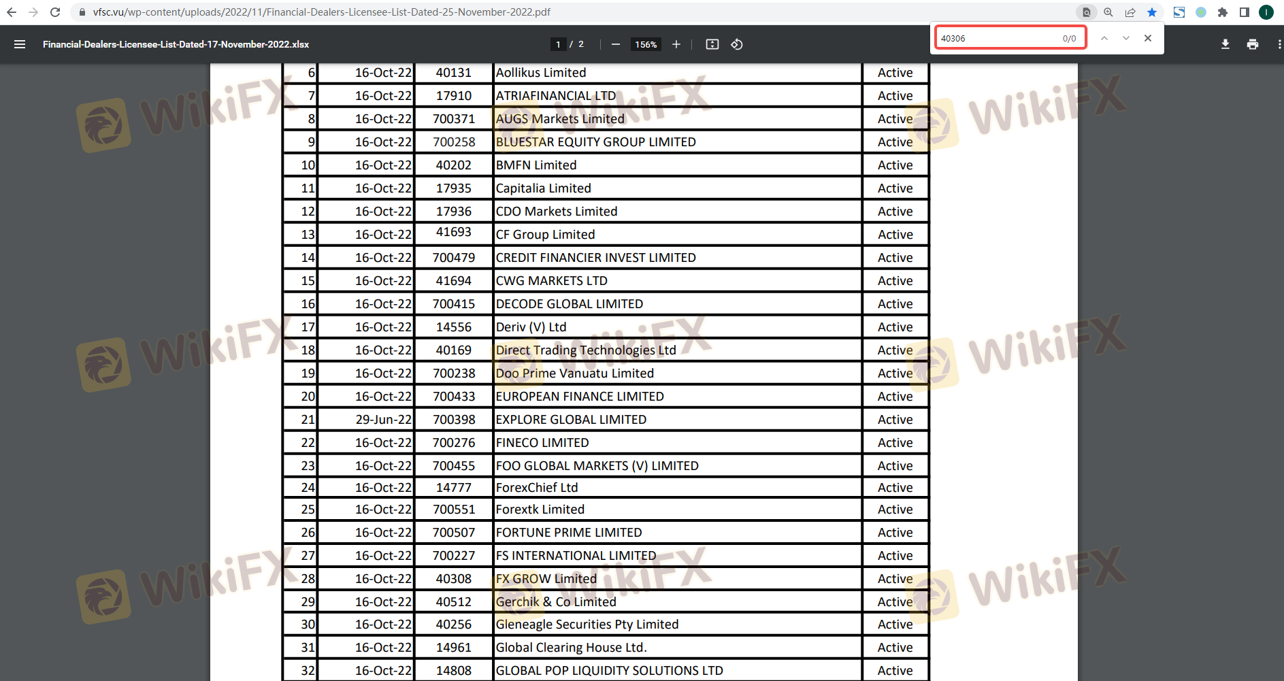
Task: Jump to next search result
Action: 1126,38
